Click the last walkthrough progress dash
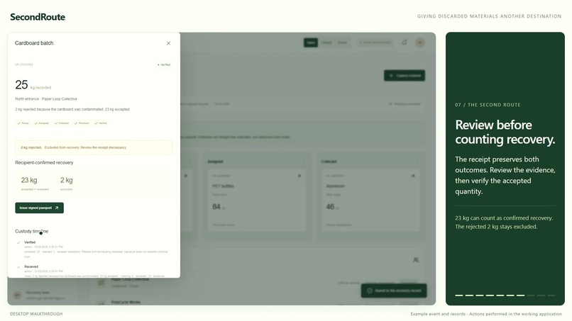The height and width of the screenshot is (321, 572). [x=551, y=295]
